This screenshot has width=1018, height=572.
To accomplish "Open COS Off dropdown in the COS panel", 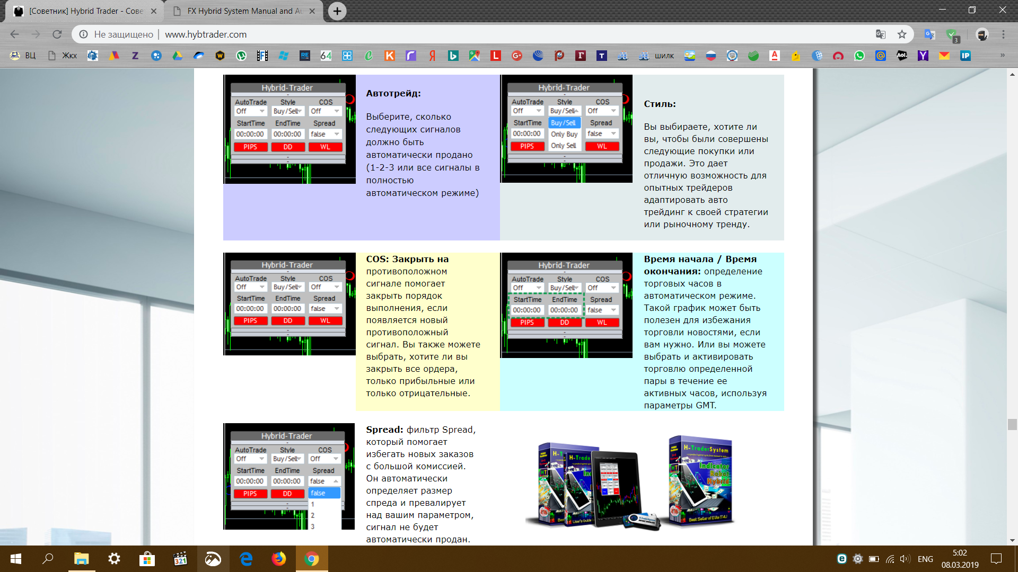I will tap(326, 287).
